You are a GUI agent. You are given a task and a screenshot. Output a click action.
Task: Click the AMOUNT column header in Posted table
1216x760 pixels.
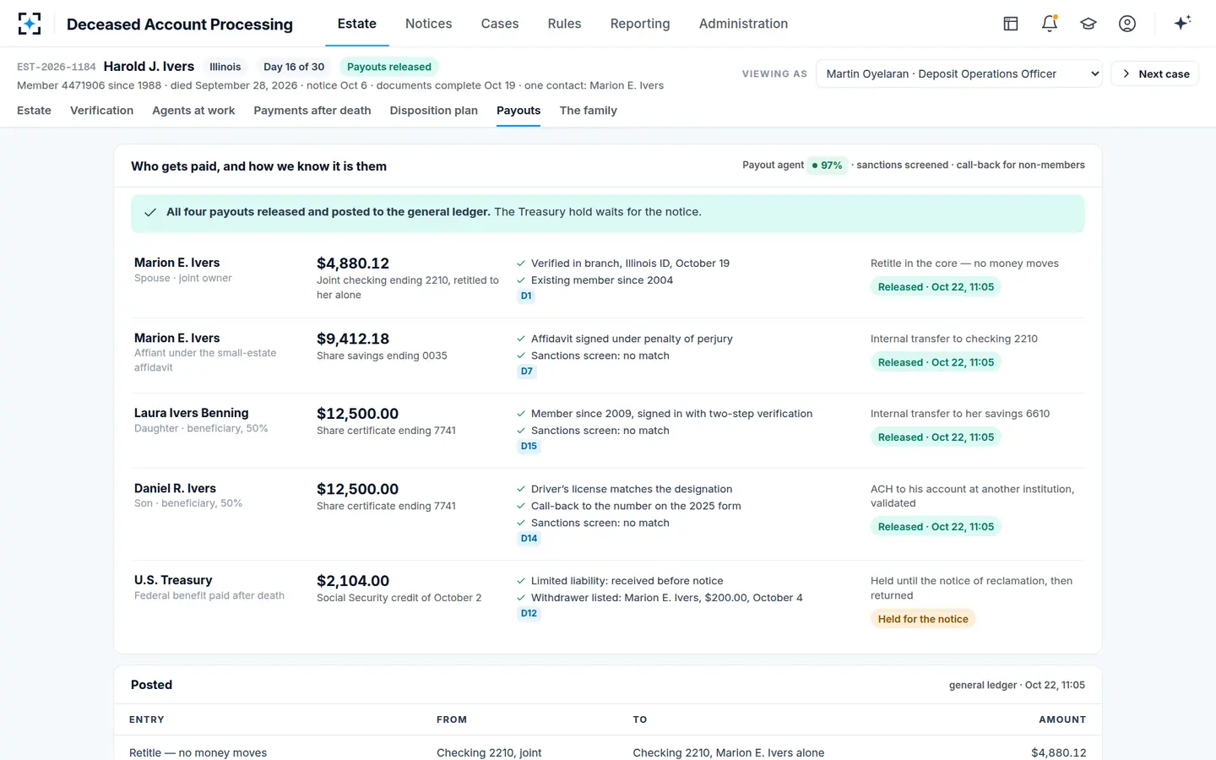pyautogui.click(x=1062, y=719)
